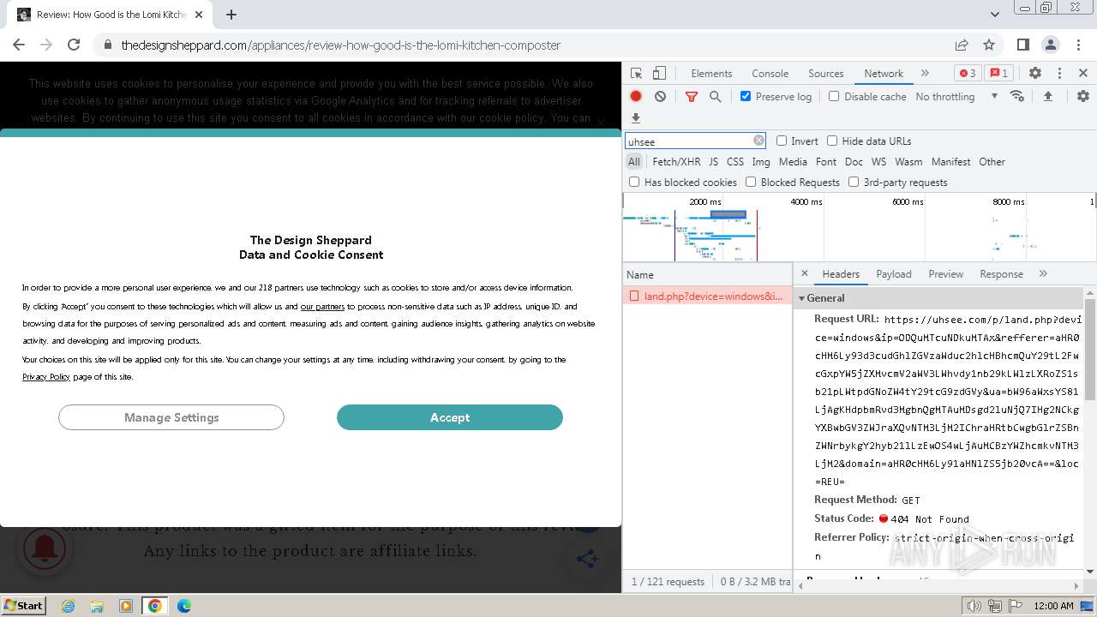
Task: Click the inspect element picker icon
Action: coord(636,74)
